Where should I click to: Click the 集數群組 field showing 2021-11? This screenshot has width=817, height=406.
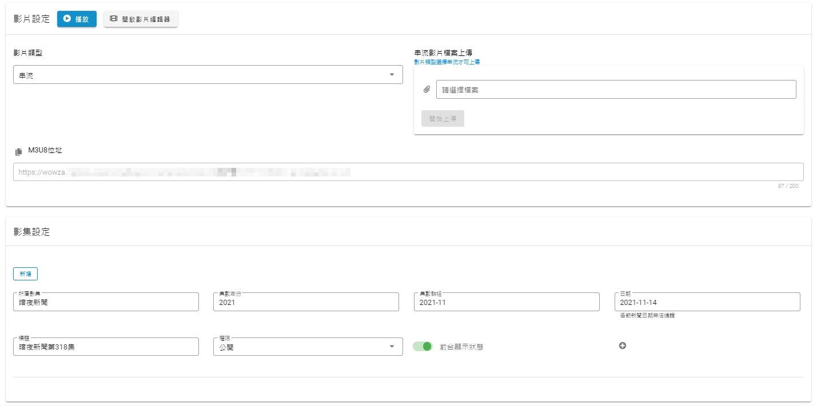click(507, 302)
